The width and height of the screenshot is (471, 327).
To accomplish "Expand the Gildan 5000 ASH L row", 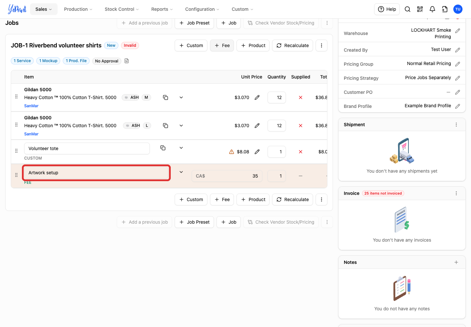I will 181,126.
